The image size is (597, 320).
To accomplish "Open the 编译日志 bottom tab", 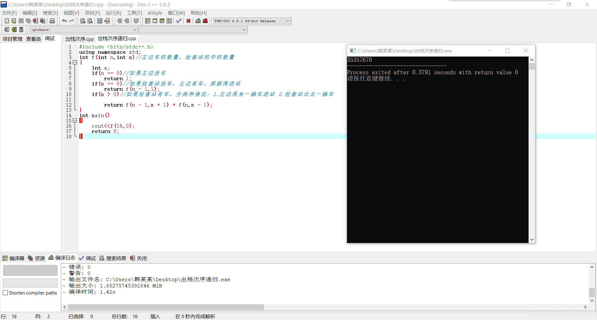I will (x=62, y=258).
